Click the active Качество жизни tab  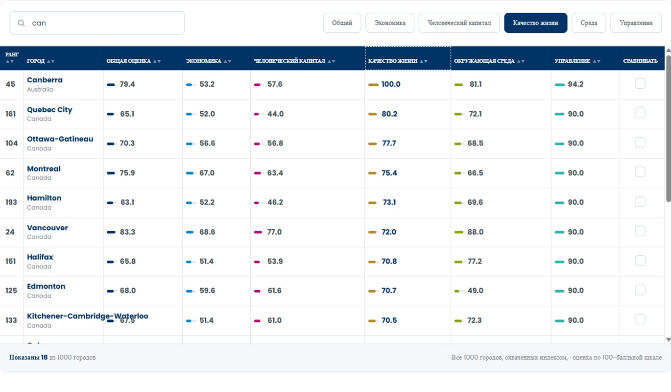[x=536, y=23]
